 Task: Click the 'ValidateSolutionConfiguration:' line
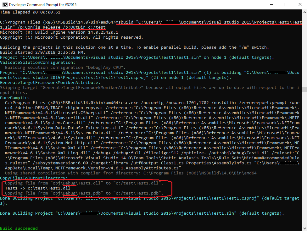click(38, 63)
